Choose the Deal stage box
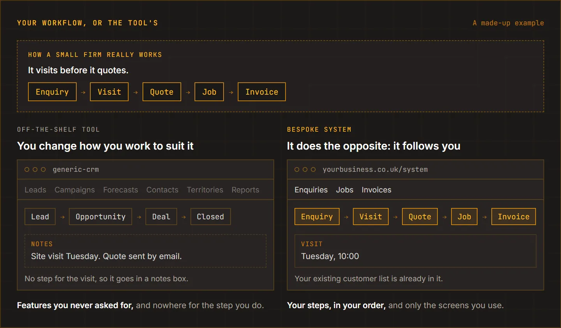Screen dimensions: 561x328 point(161,217)
